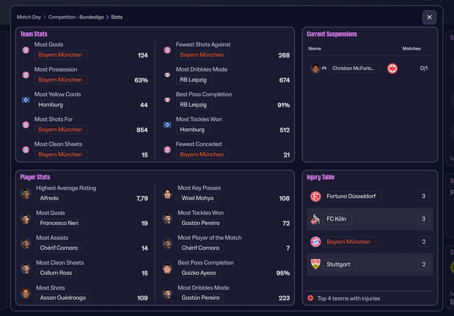Click the RB Leipzig crest beside Best Pass Completion
454x316 pixels.
(x=167, y=100)
